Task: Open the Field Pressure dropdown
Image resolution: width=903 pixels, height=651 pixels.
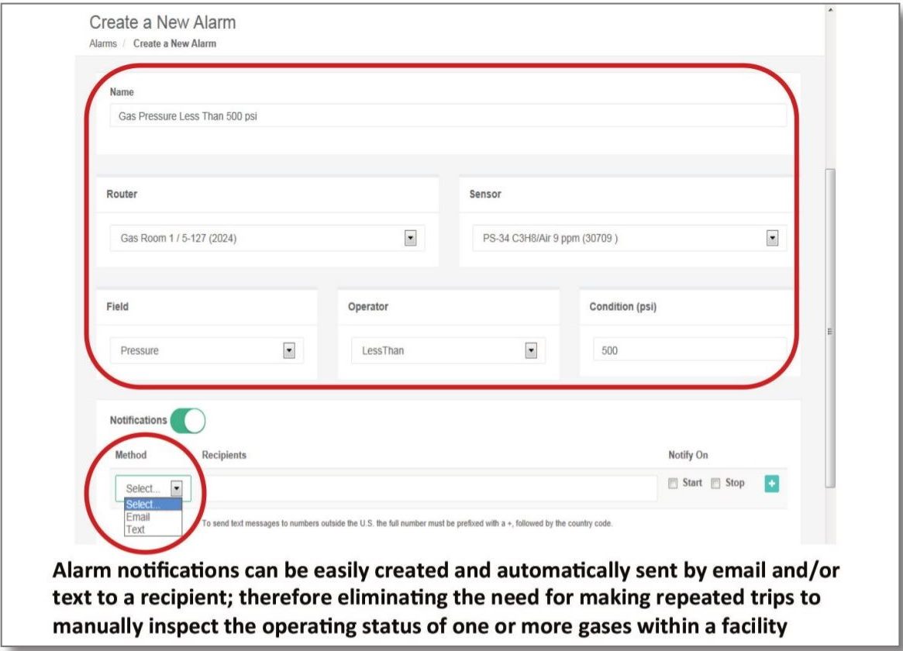Action: pyautogui.click(x=289, y=351)
